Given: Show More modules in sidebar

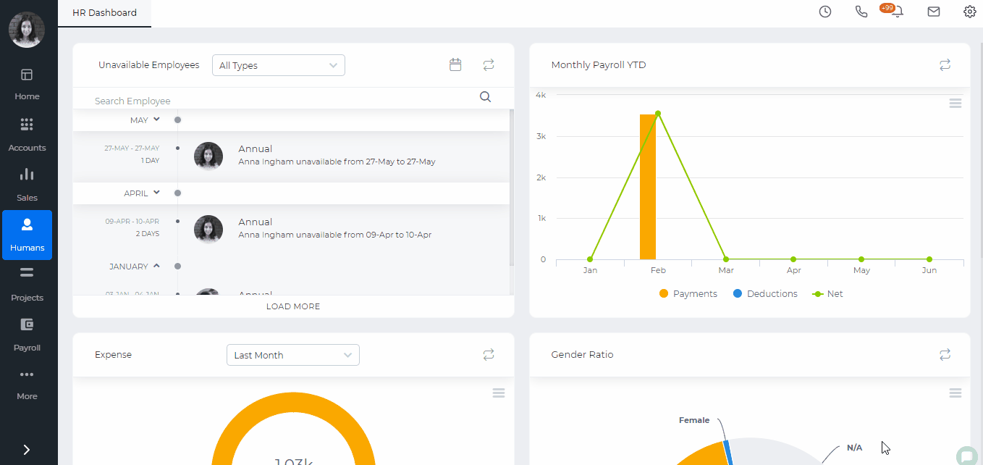Looking at the screenshot, I should pos(27,384).
